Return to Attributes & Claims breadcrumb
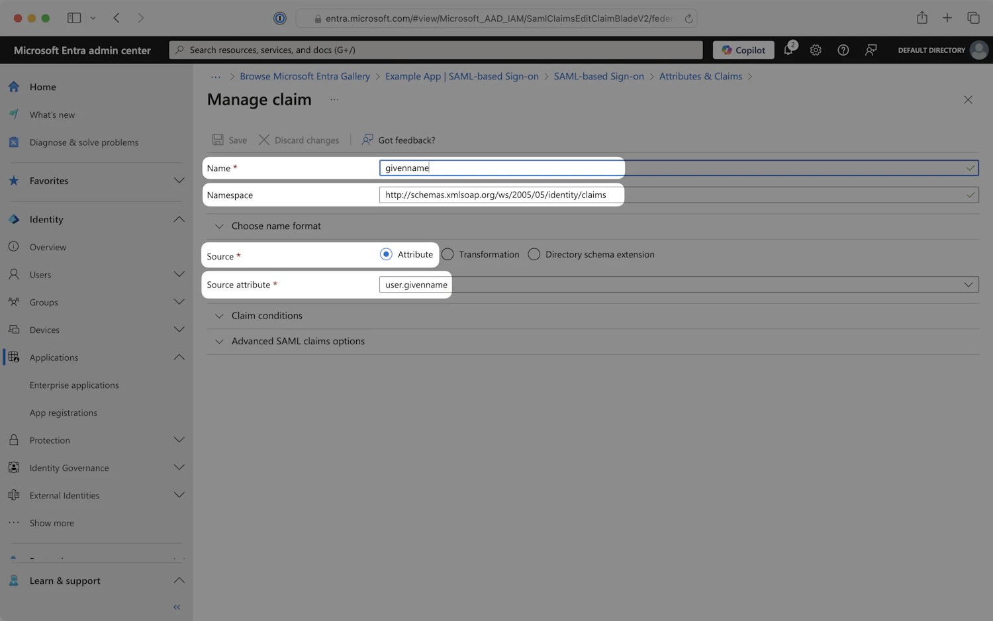 700,76
